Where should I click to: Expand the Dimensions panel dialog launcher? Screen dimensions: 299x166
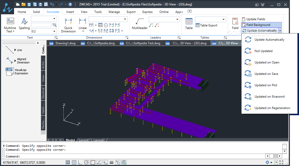(127, 38)
